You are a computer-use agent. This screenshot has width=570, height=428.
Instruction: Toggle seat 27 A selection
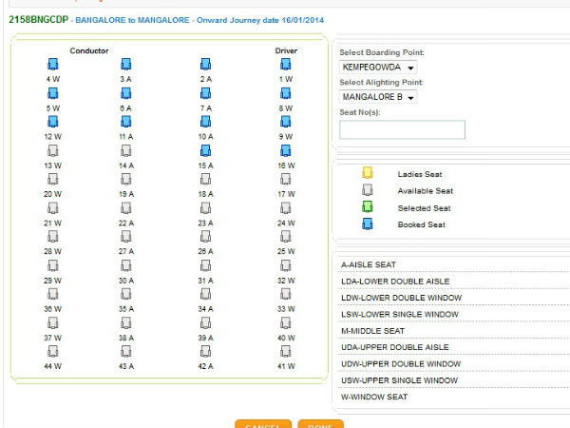pos(126,236)
